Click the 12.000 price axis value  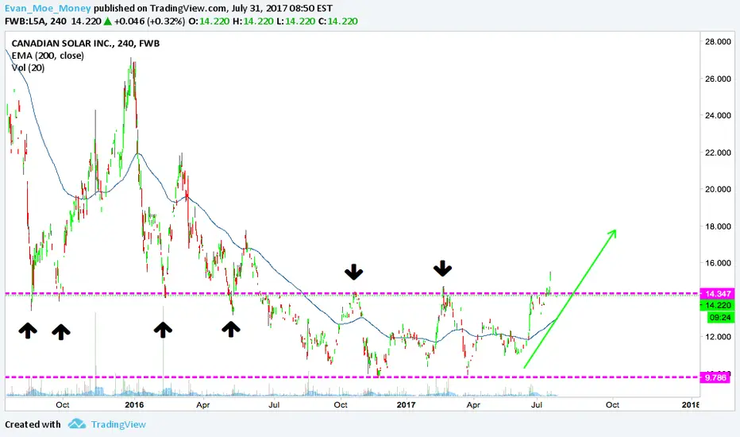coord(717,337)
